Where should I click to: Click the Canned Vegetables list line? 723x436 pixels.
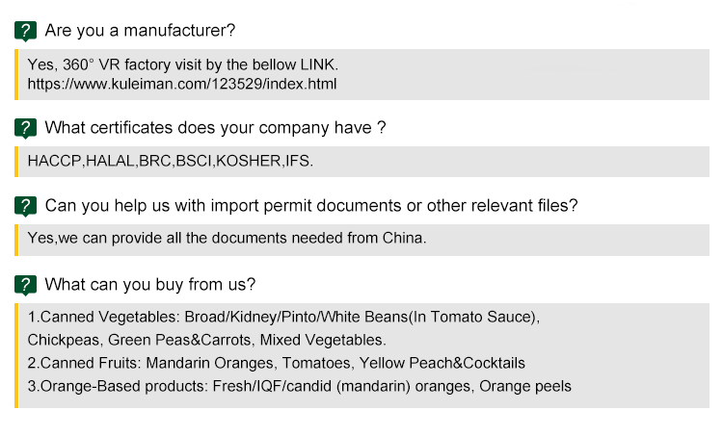pyautogui.click(x=283, y=317)
